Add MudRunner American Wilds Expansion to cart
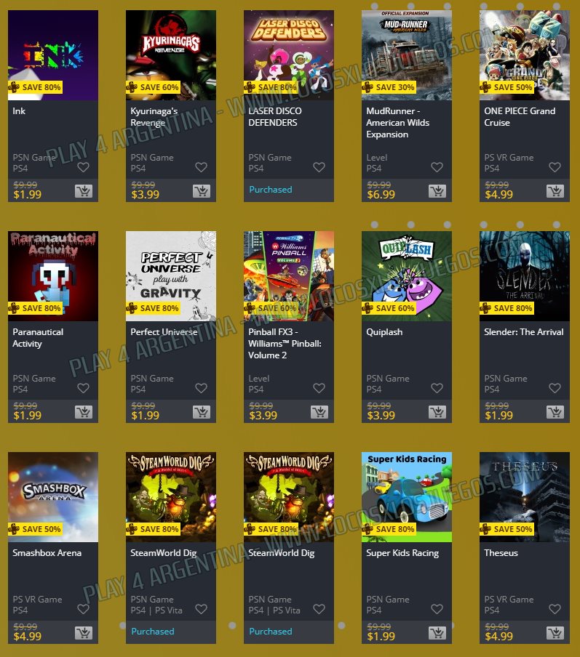 click(x=437, y=191)
